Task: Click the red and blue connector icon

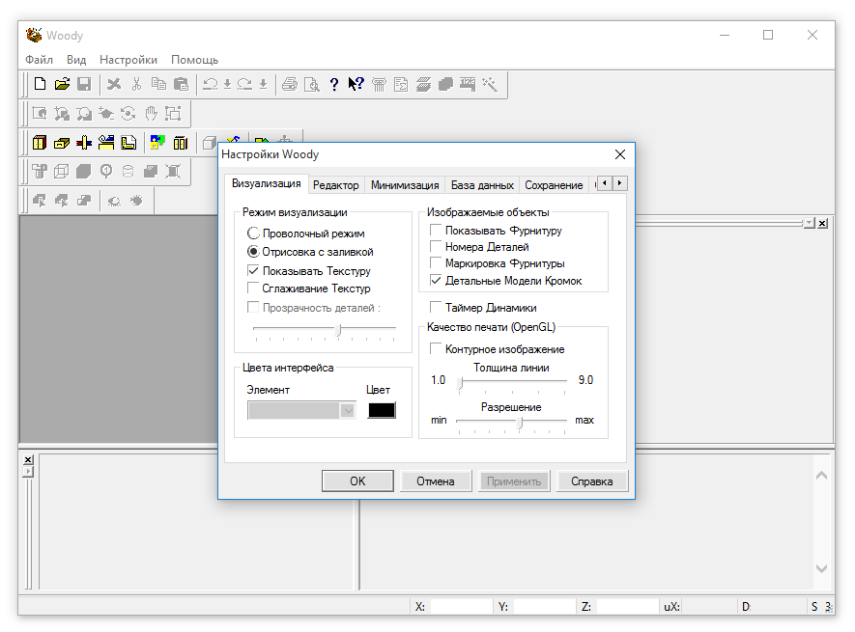Action: click(84, 143)
